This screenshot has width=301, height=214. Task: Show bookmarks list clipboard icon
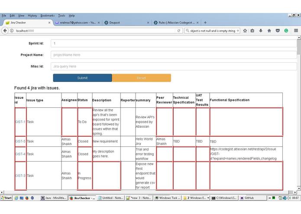pos(252,31)
